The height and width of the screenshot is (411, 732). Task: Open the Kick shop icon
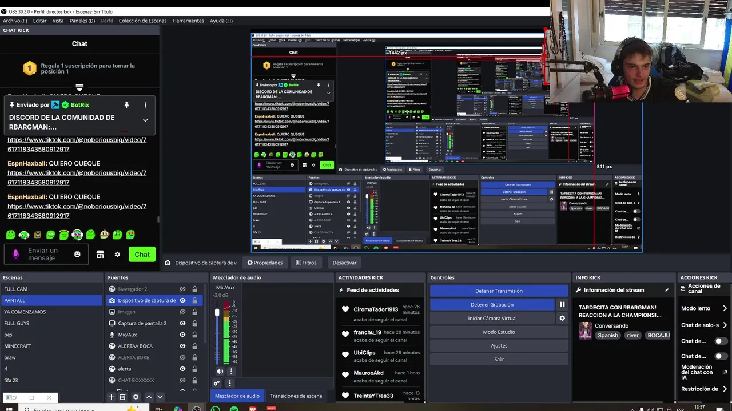pos(100,255)
